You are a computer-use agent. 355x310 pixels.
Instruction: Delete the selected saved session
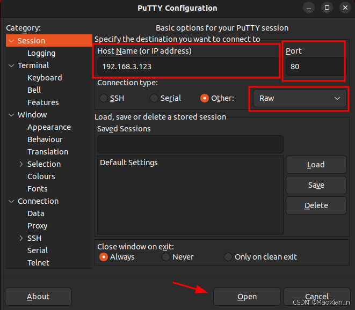pos(316,205)
